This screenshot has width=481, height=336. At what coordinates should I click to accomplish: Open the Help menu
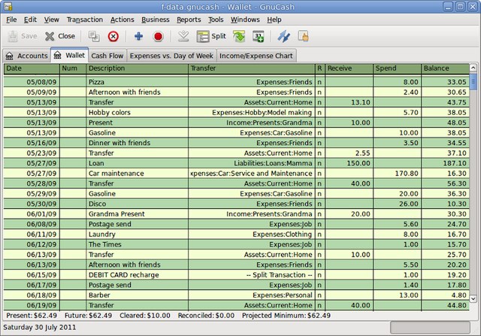point(274,20)
